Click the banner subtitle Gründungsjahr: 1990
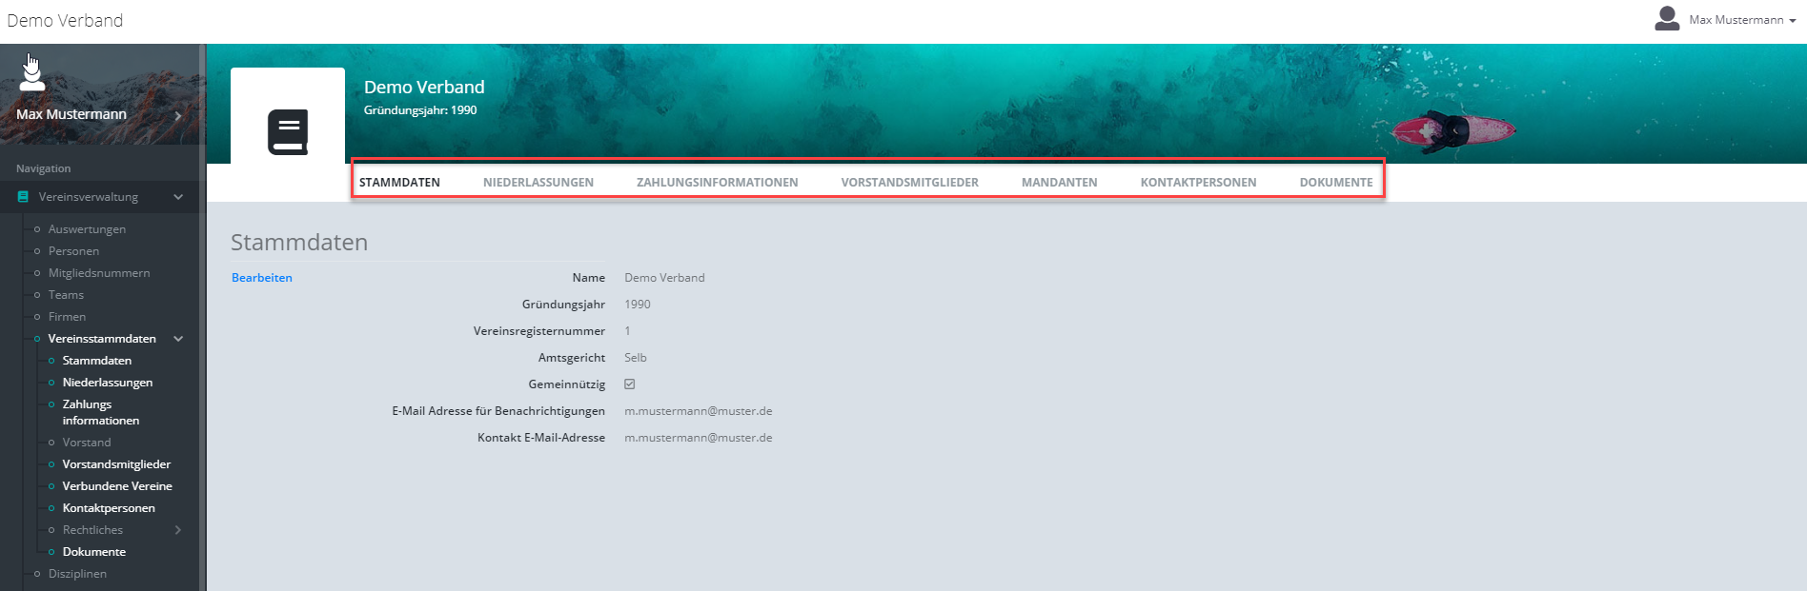The height and width of the screenshot is (591, 1807). tap(420, 110)
